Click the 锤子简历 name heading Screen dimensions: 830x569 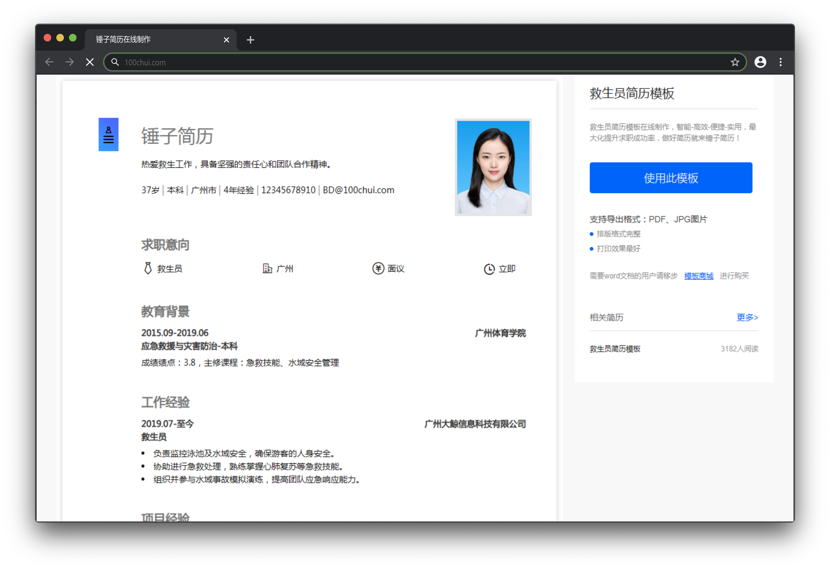pyautogui.click(x=177, y=136)
